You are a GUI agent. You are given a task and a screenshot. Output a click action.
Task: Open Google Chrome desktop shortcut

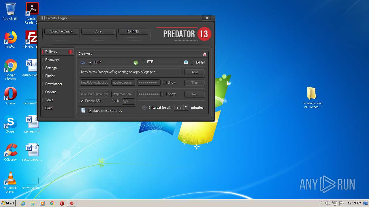tap(10, 70)
